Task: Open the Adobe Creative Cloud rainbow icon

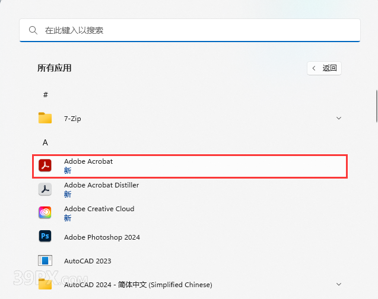Action: (x=45, y=212)
